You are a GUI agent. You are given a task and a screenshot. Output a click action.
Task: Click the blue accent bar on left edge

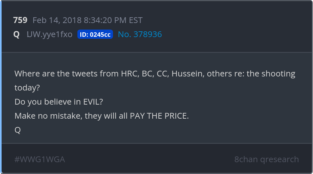pyautogui.click(x=1, y=87)
